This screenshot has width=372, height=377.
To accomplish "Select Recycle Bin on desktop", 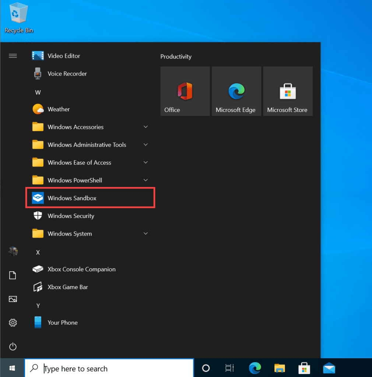I will [x=19, y=18].
